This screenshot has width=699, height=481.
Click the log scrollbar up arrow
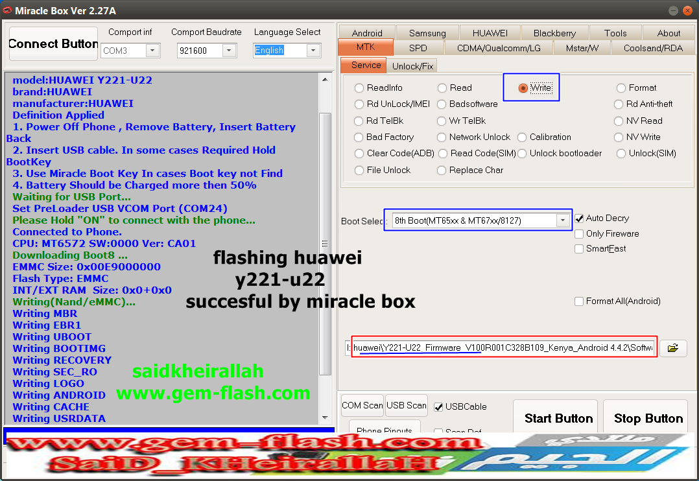click(x=325, y=79)
